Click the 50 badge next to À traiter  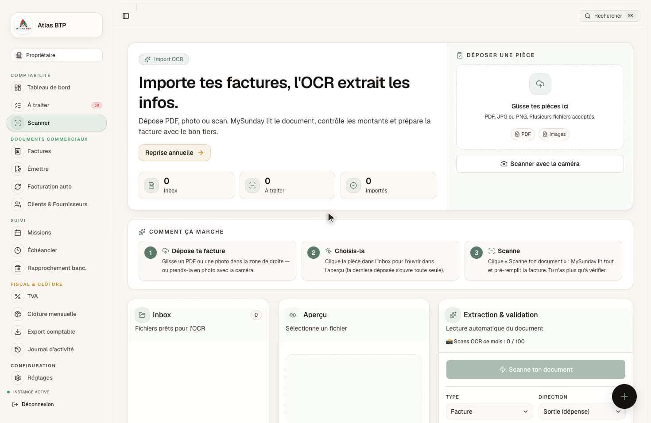click(97, 105)
